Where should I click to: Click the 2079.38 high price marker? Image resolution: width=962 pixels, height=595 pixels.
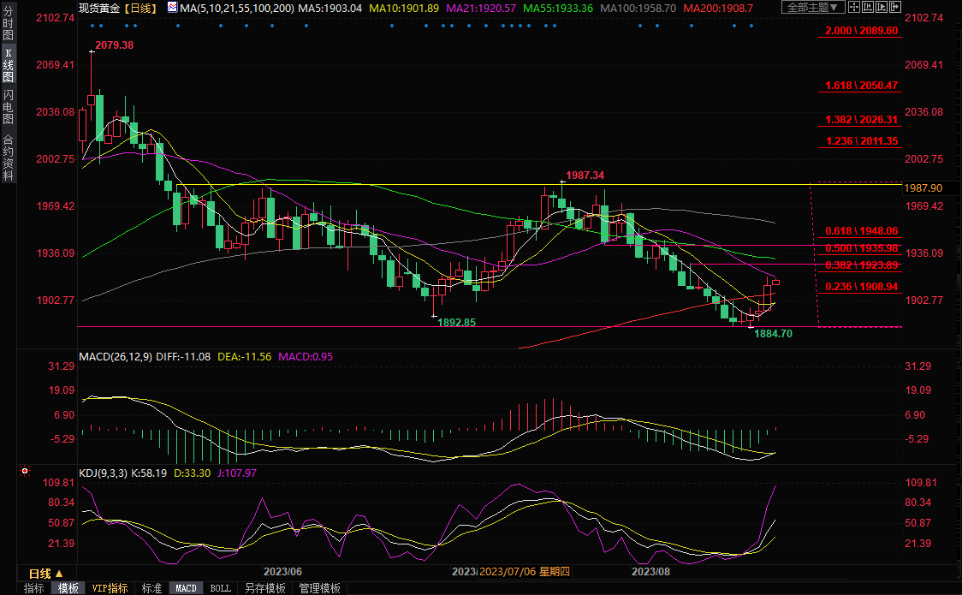click(x=114, y=45)
